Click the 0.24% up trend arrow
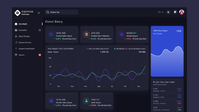 90,39
